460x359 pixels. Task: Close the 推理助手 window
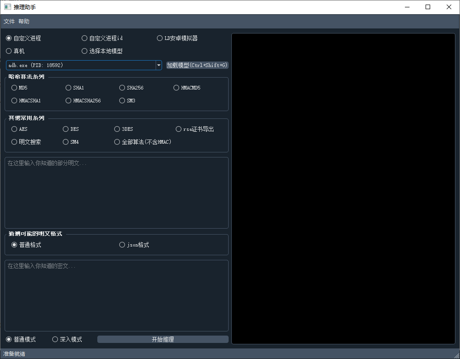coord(449,7)
